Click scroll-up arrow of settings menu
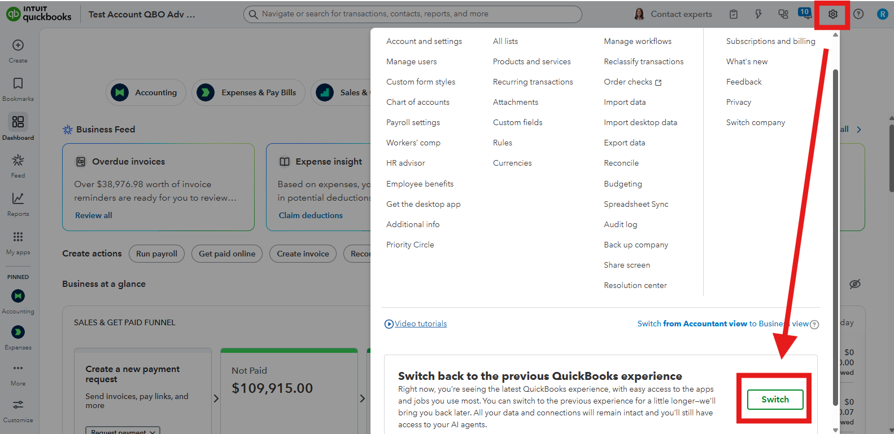Image resolution: width=894 pixels, height=434 pixels. point(835,35)
